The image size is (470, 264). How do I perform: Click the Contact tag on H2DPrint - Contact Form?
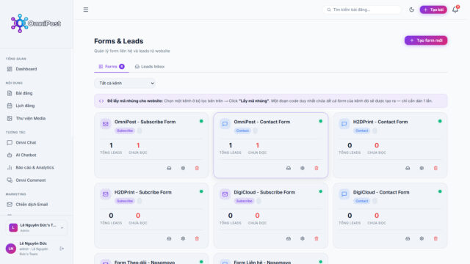(362, 131)
